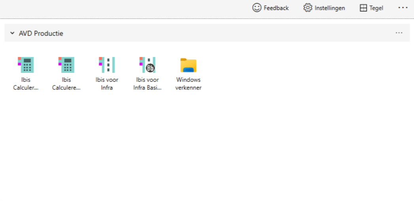Launch Ibis voor Infra Basi... with Bb badge
Screen dimensions: 414x201
click(147, 74)
